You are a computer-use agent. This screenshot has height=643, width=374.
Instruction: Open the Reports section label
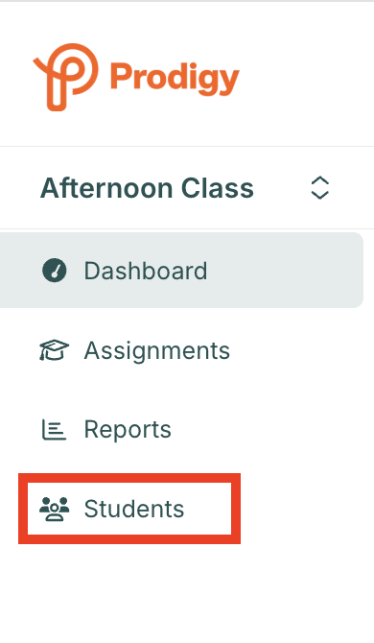(128, 430)
